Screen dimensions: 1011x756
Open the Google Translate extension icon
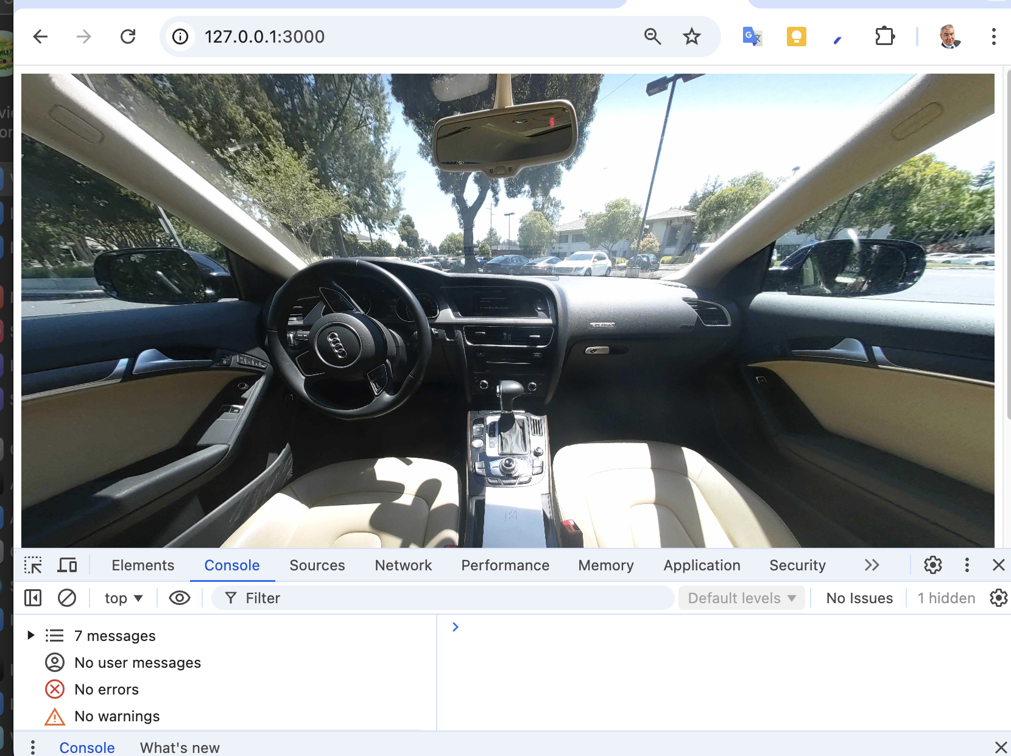coord(752,37)
